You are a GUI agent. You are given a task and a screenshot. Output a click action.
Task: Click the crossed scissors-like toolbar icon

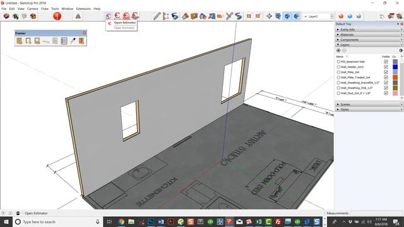point(229,16)
